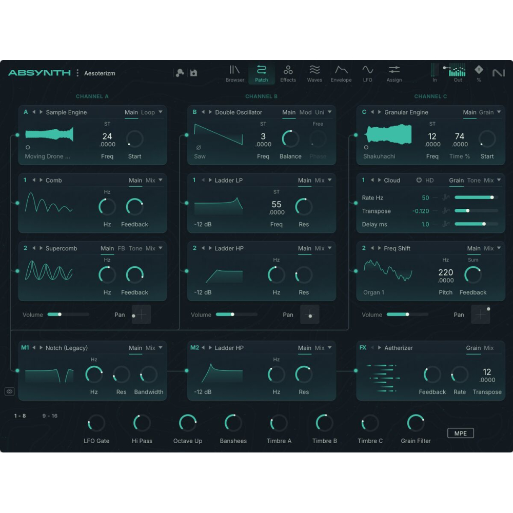
Task: Expand the Sample Engine options dropdown
Action: pyautogui.click(x=160, y=112)
